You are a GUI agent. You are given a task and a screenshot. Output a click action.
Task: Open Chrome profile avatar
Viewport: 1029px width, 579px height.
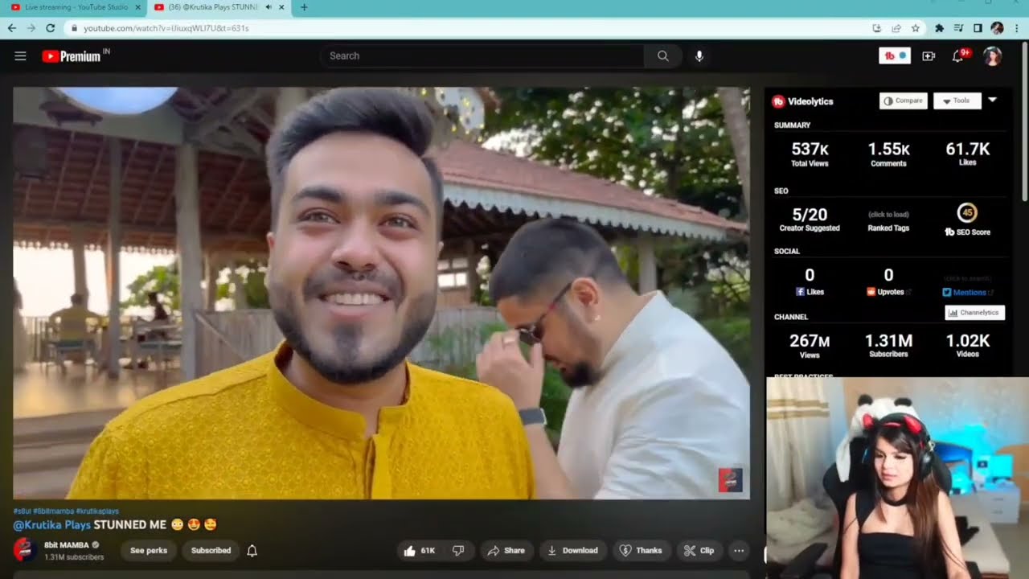[x=997, y=28]
